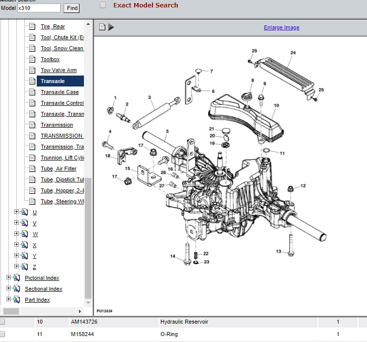Open the Transaxle, Transmission link
367x342 pixels.
pyautogui.click(x=62, y=114)
